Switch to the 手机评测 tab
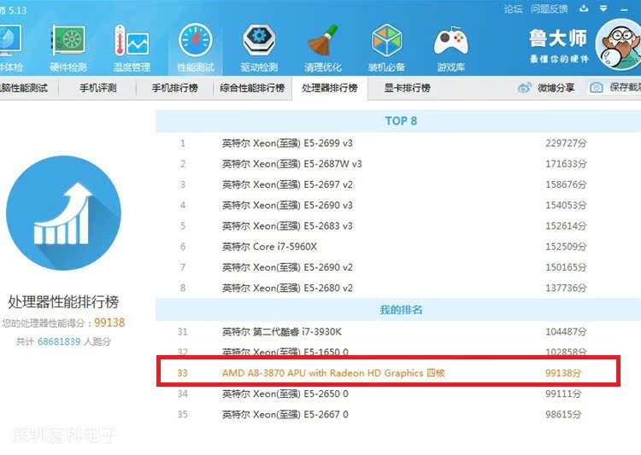The width and height of the screenshot is (641, 455). tap(98, 88)
